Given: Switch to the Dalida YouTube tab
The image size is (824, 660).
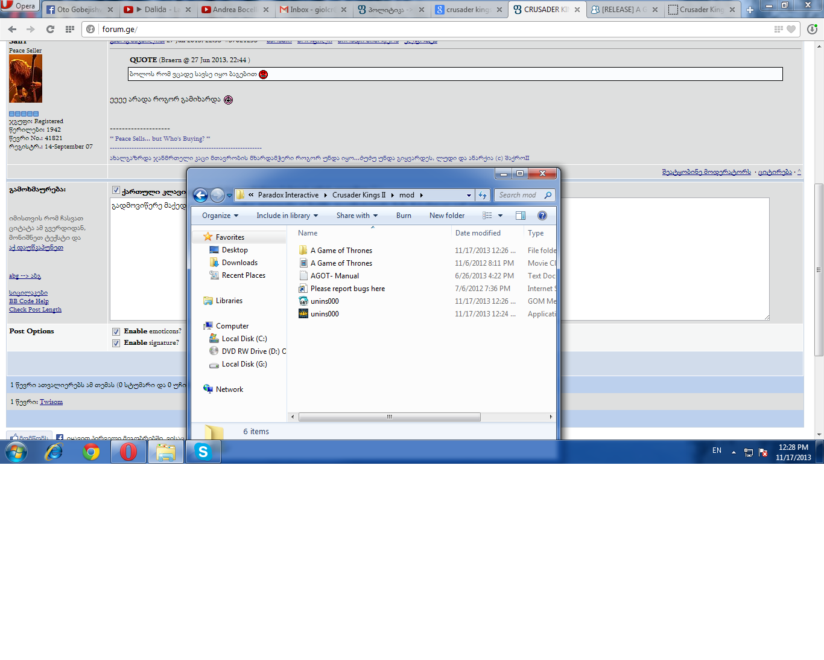Looking at the screenshot, I should point(157,10).
